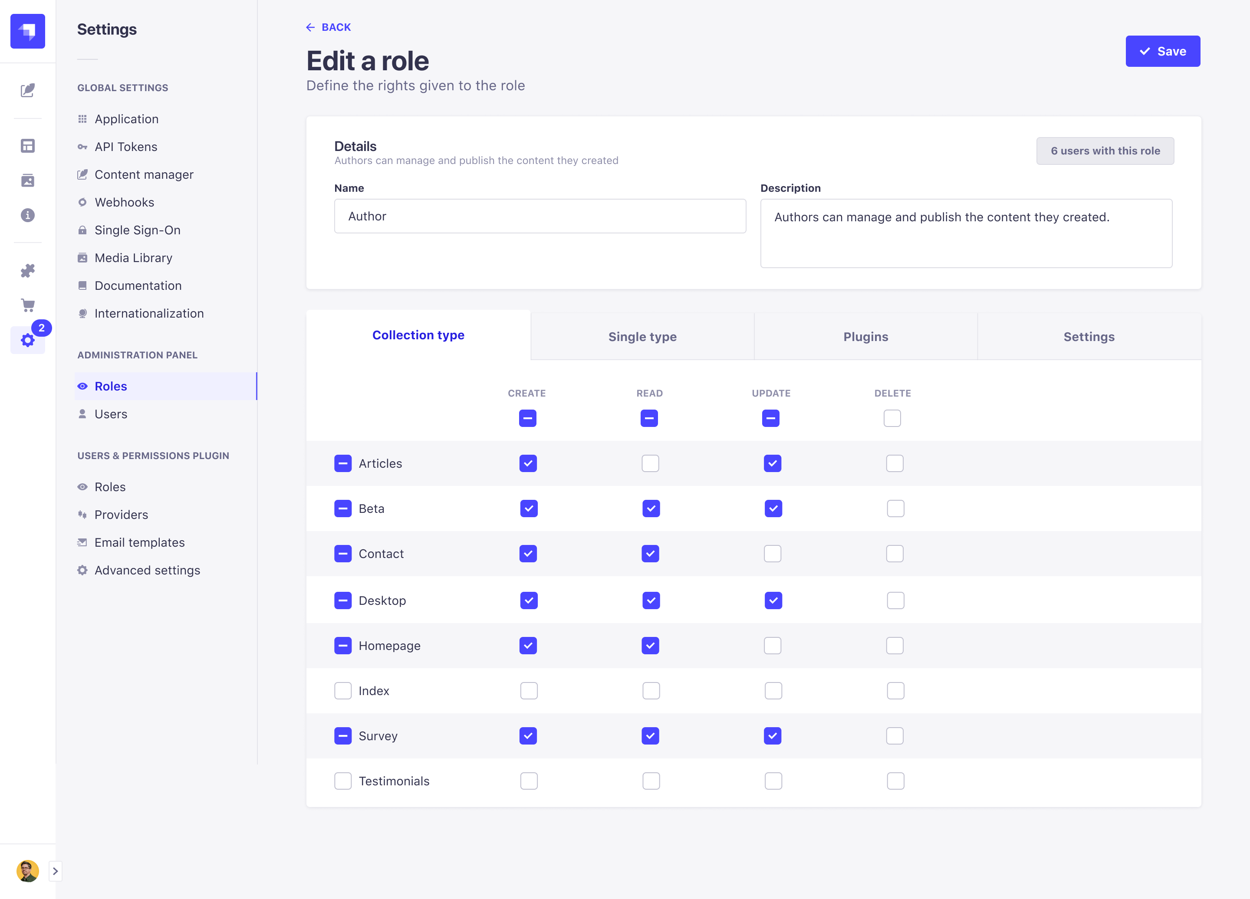Viewport: 1250px width, 899px height.
Task: Switch to the Plugins tab
Action: point(865,337)
